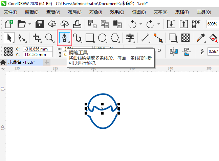Select the Transparency checkerboard tool
The image size is (219, 161).
pyautogui.click(x=185, y=38)
